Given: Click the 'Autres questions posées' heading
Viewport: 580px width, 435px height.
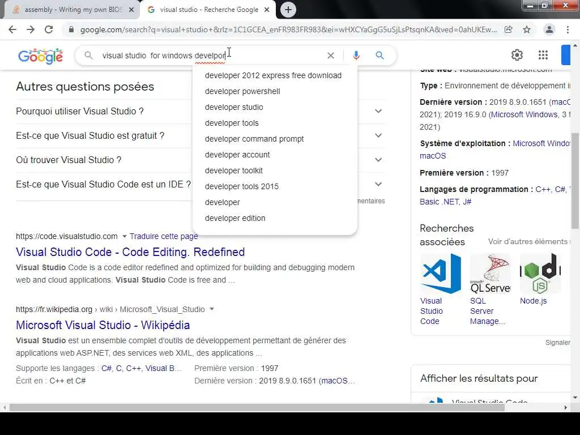Looking at the screenshot, I should pyautogui.click(x=85, y=87).
